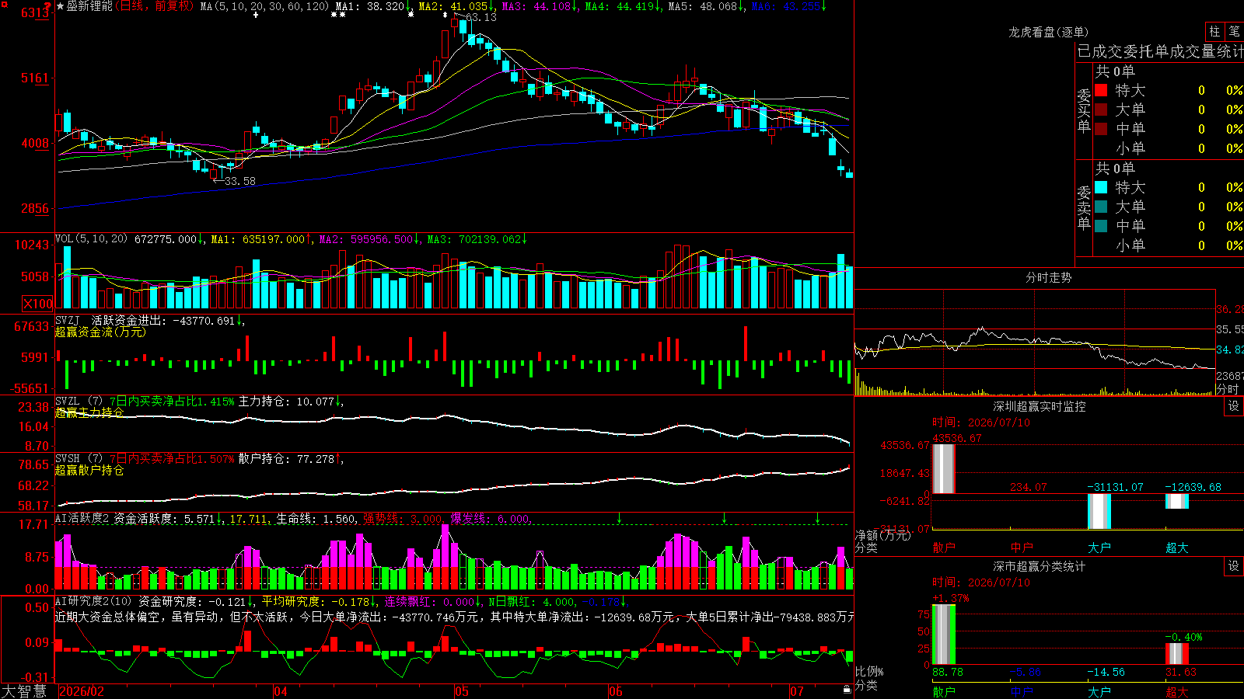Jump to 2026/02 on the date axis
Viewport: 1244px width, 699px height.
pyautogui.click(x=82, y=691)
